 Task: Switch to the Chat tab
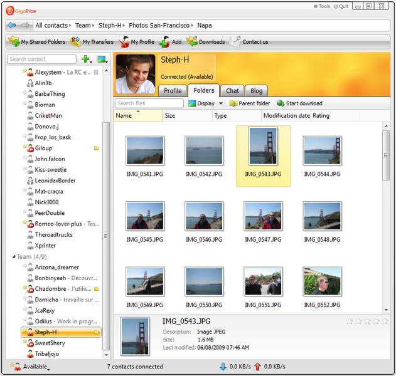[x=232, y=91]
